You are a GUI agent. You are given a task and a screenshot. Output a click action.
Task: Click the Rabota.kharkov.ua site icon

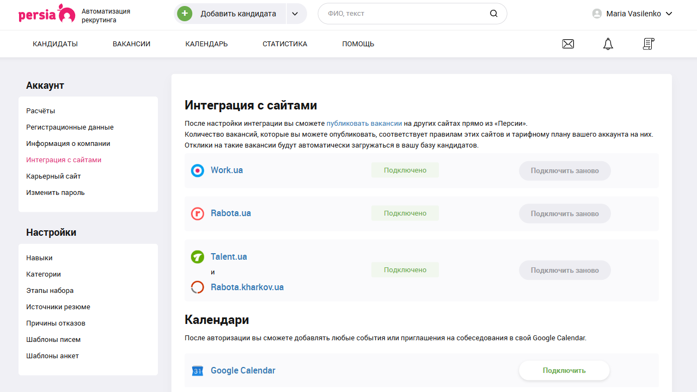[198, 287]
